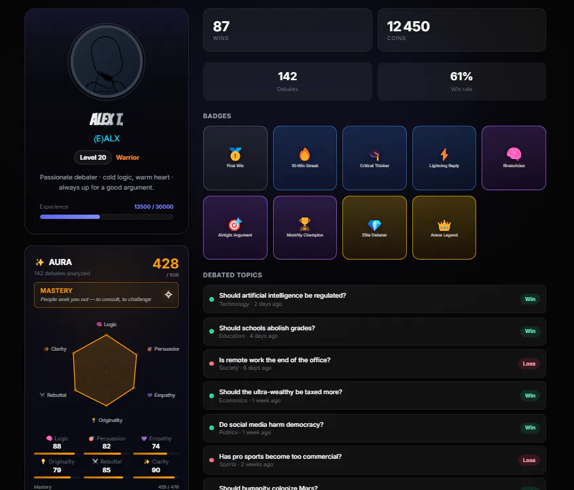Open 'Is remote work the end of the office?'

[x=374, y=364]
